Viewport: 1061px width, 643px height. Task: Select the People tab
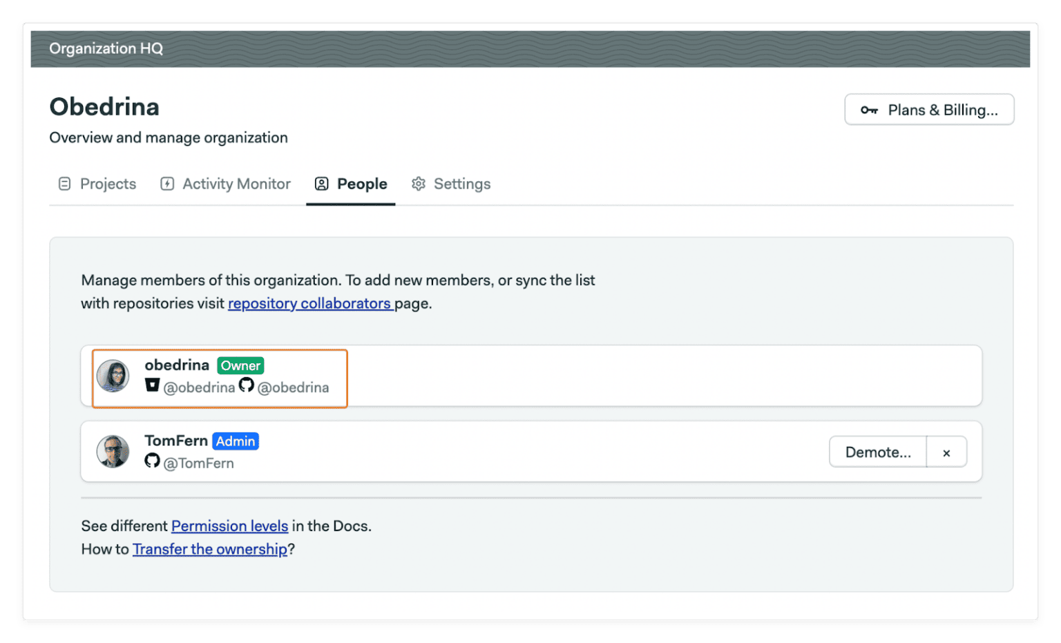click(x=361, y=183)
